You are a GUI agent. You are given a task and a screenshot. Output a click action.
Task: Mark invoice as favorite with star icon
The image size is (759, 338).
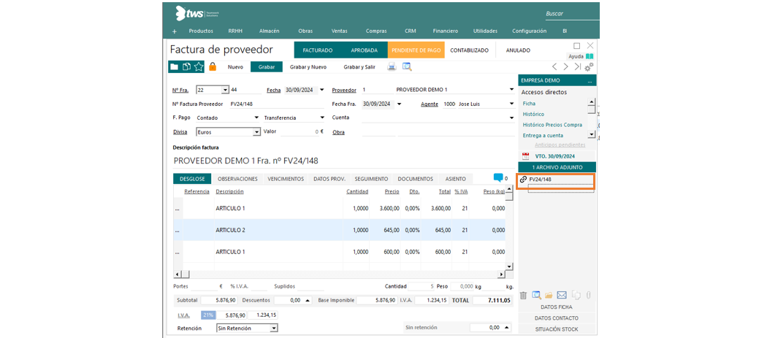199,66
